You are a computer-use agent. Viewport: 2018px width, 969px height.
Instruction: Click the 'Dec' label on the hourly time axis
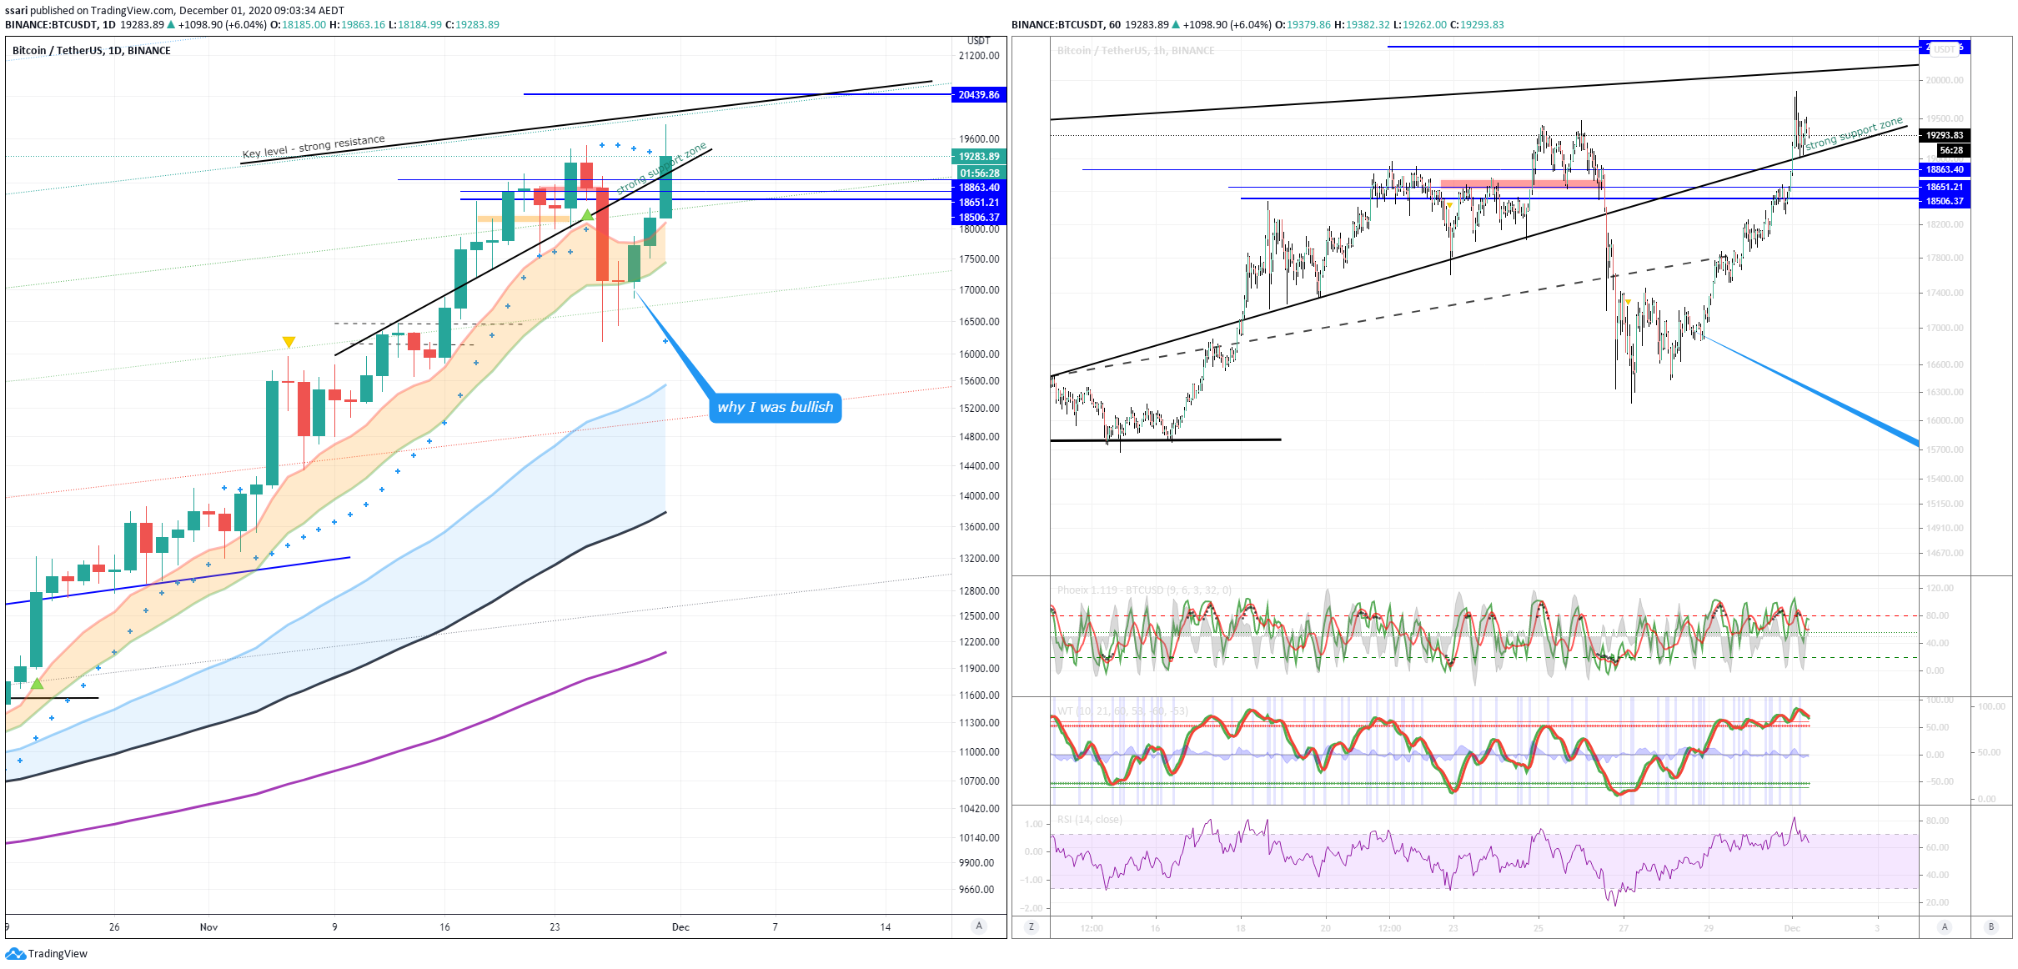tap(1792, 928)
